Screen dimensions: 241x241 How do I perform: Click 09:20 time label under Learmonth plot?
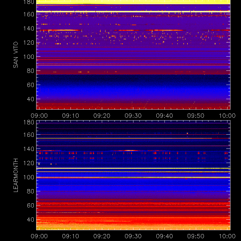click(102, 236)
